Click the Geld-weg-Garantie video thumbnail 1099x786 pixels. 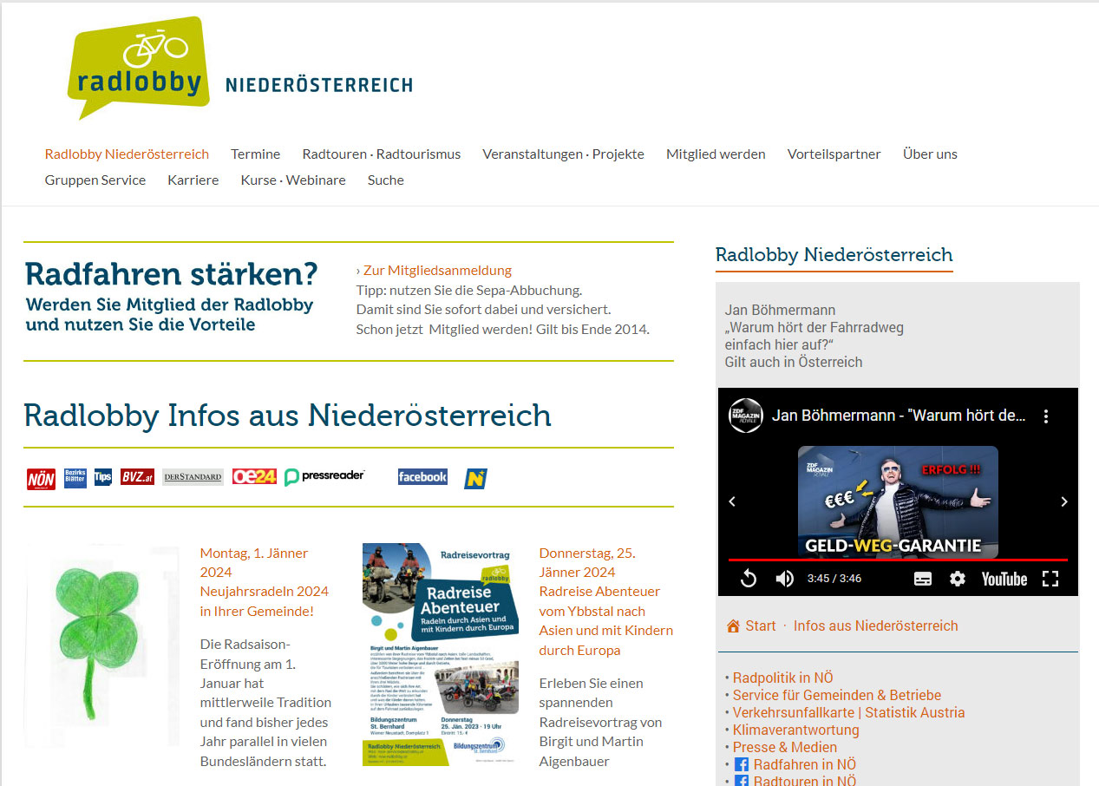pyautogui.click(x=898, y=502)
